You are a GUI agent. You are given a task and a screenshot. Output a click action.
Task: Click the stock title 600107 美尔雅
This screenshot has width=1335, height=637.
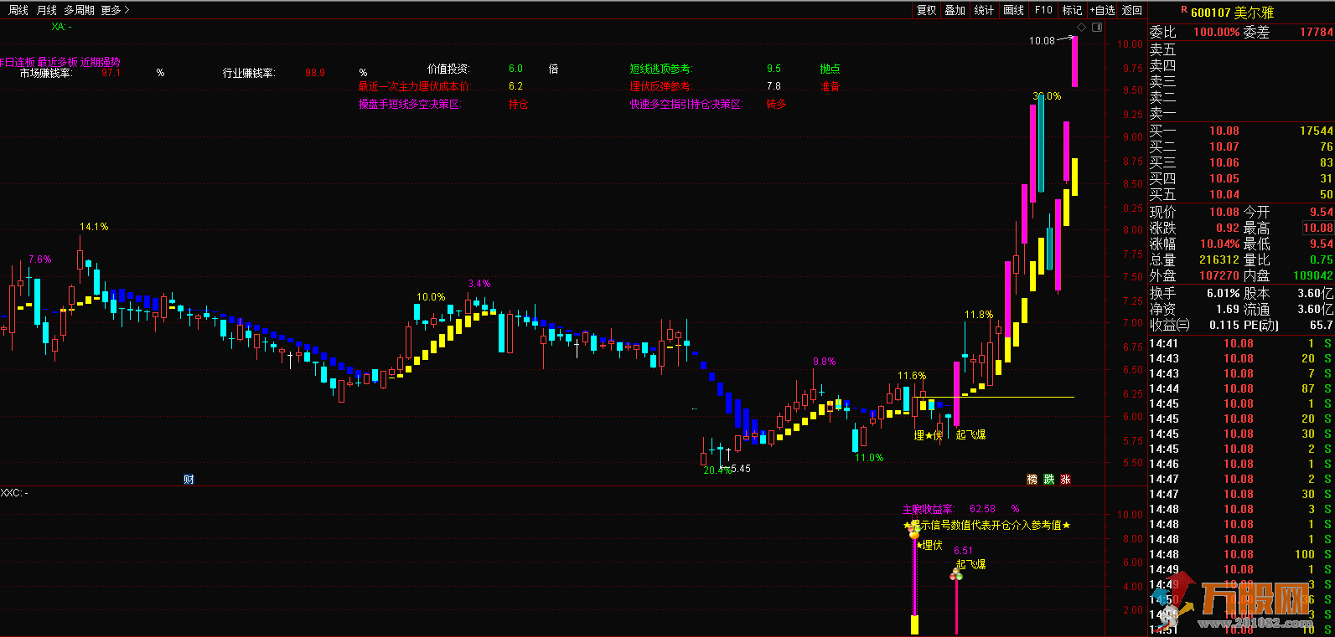(1232, 12)
